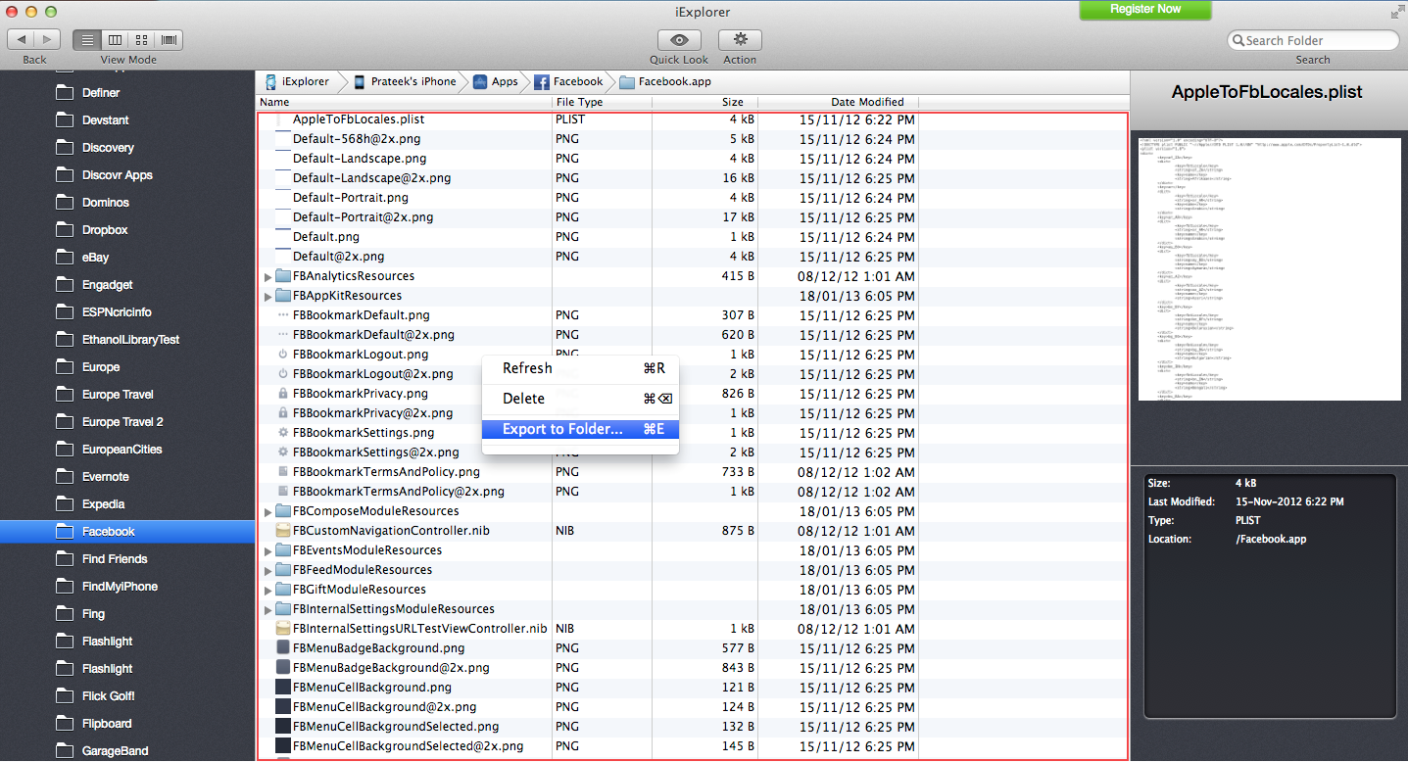This screenshot has height=762, width=1408.
Task: Click the AppleToFbLocales.plist preview thumbnail
Action: tap(1268, 268)
